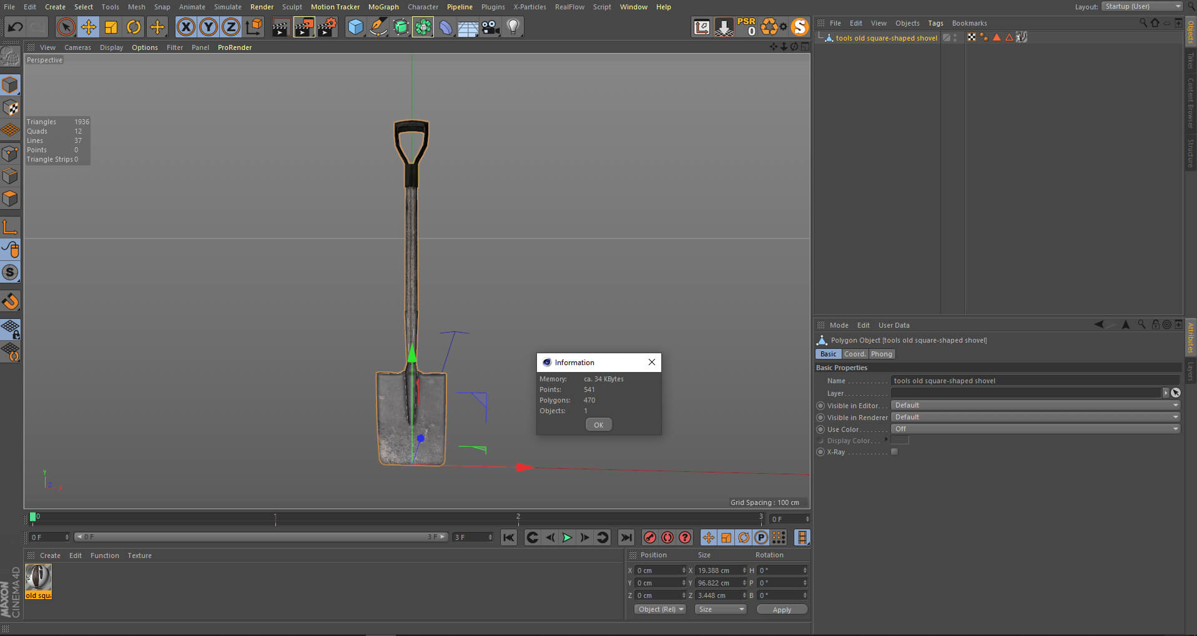Switch to the Coord. tab
The image size is (1197, 636).
click(854, 354)
